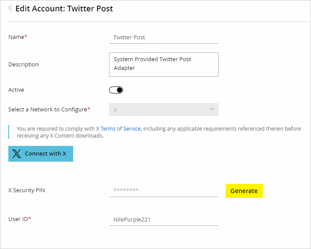Viewport: 311px width, 249px height.
Task: Focus the X Security PIN field
Action: pos(164,190)
